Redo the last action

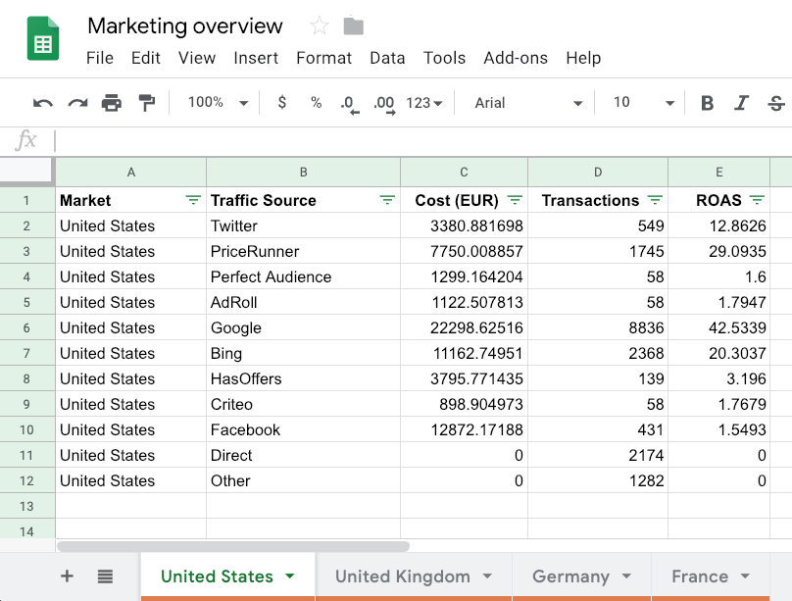pyautogui.click(x=77, y=103)
